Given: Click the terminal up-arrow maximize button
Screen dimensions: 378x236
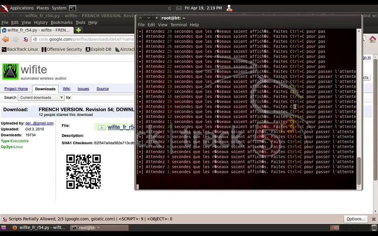Looking at the screenshot, I should pyautogui.click(x=140, y=18).
